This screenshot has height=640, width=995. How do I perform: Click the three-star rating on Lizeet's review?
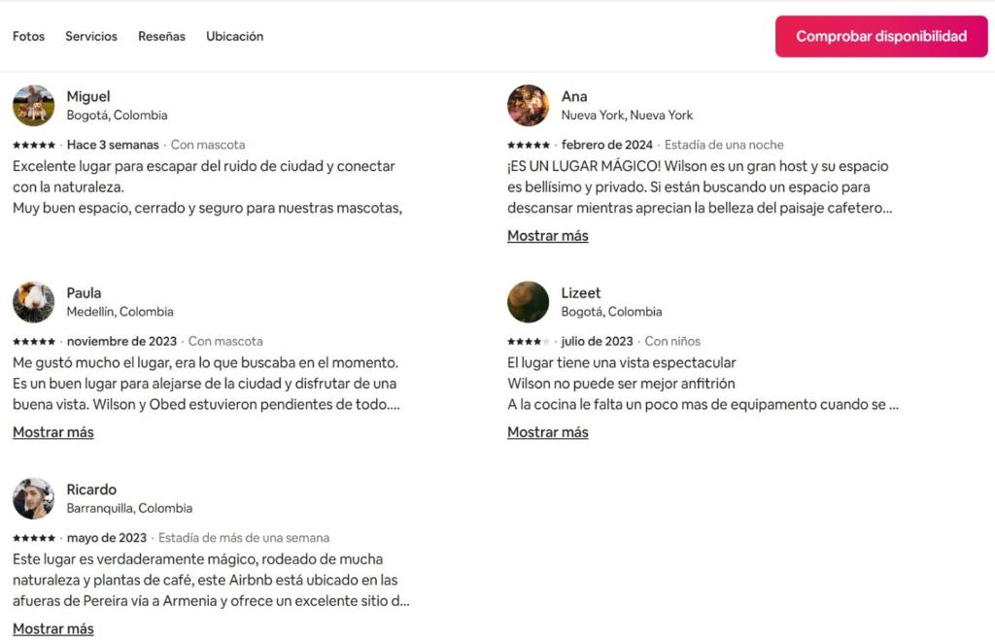(528, 342)
